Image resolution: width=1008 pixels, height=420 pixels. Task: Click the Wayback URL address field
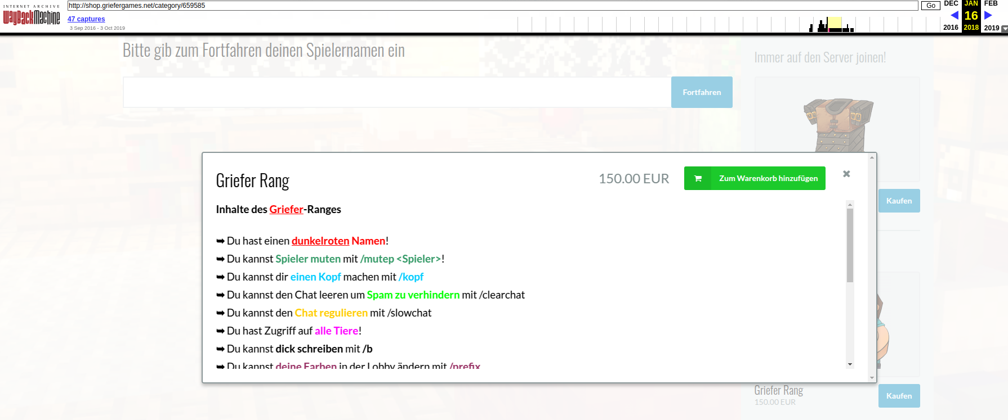[x=493, y=6]
